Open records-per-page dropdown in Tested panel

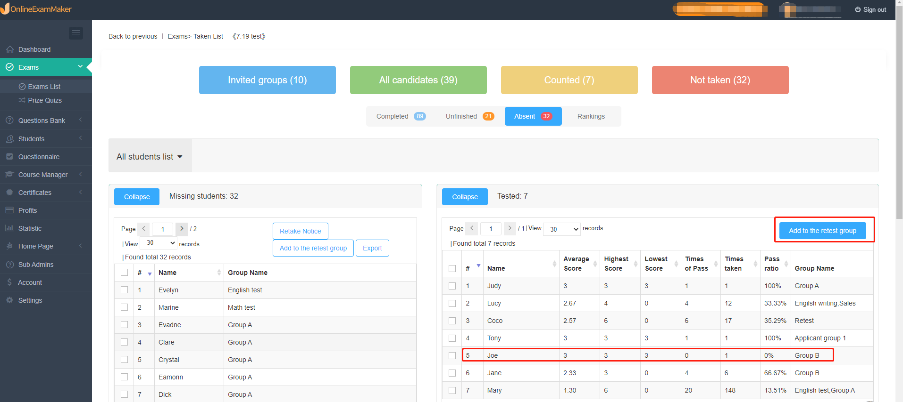[x=561, y=229]
